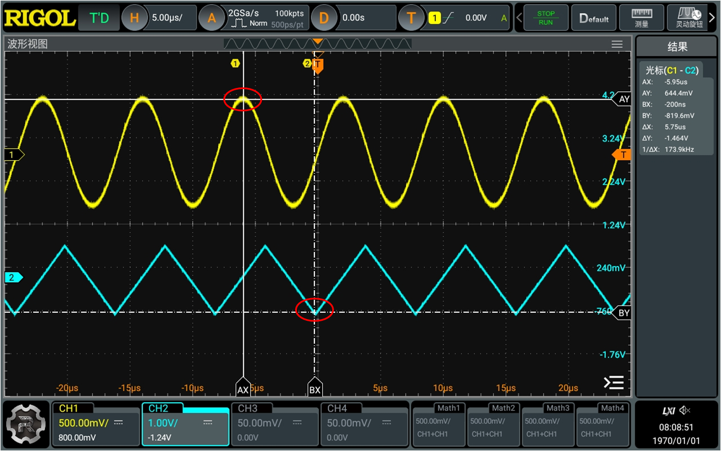Viewport: 721px width, 451px height.
Task: Click the 0.00s delay value
Action: point(354,18)
